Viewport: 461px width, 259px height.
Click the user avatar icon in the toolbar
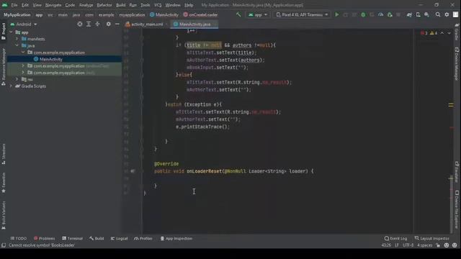455,14
